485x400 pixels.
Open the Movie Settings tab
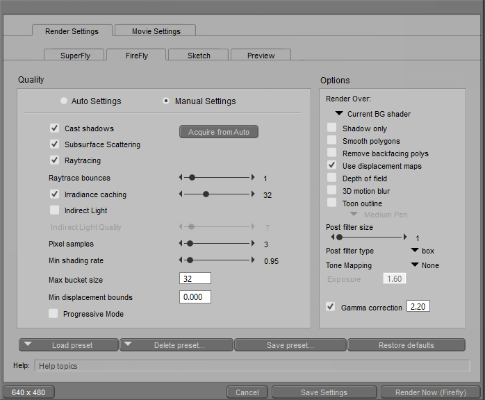point(156,31)
